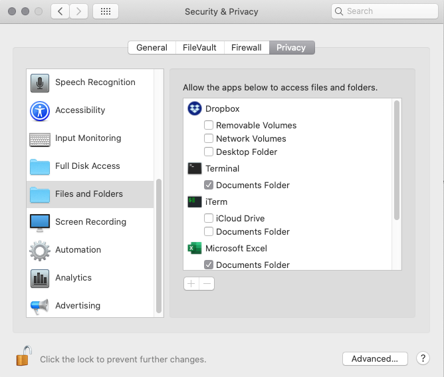Select Analytics in the sidebar
The image size is (444, 377).
(x=90, y=278)
